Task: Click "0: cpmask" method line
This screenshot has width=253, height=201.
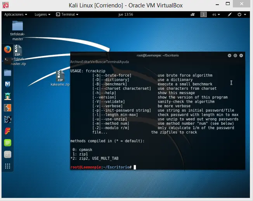Action: point(82,150)
